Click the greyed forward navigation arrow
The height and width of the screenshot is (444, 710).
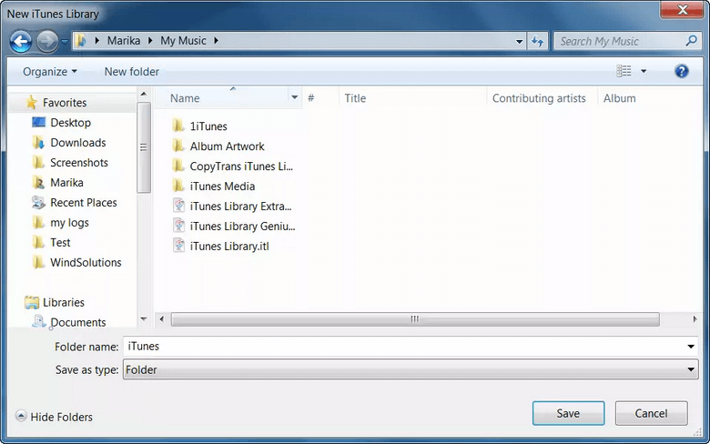[47, 42]
